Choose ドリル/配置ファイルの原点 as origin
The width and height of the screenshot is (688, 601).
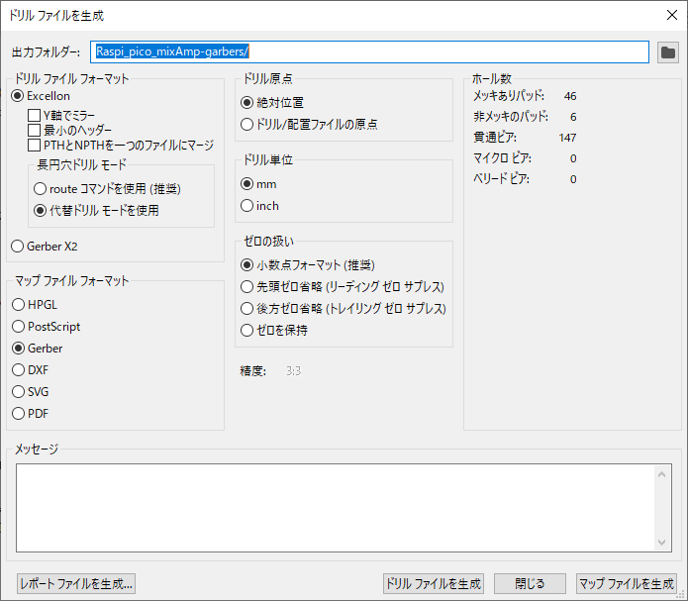pyautogui.click(x=309, y=125)
